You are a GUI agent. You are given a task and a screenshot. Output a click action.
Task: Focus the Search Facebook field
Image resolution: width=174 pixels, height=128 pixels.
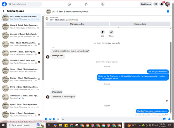point(25,4)
